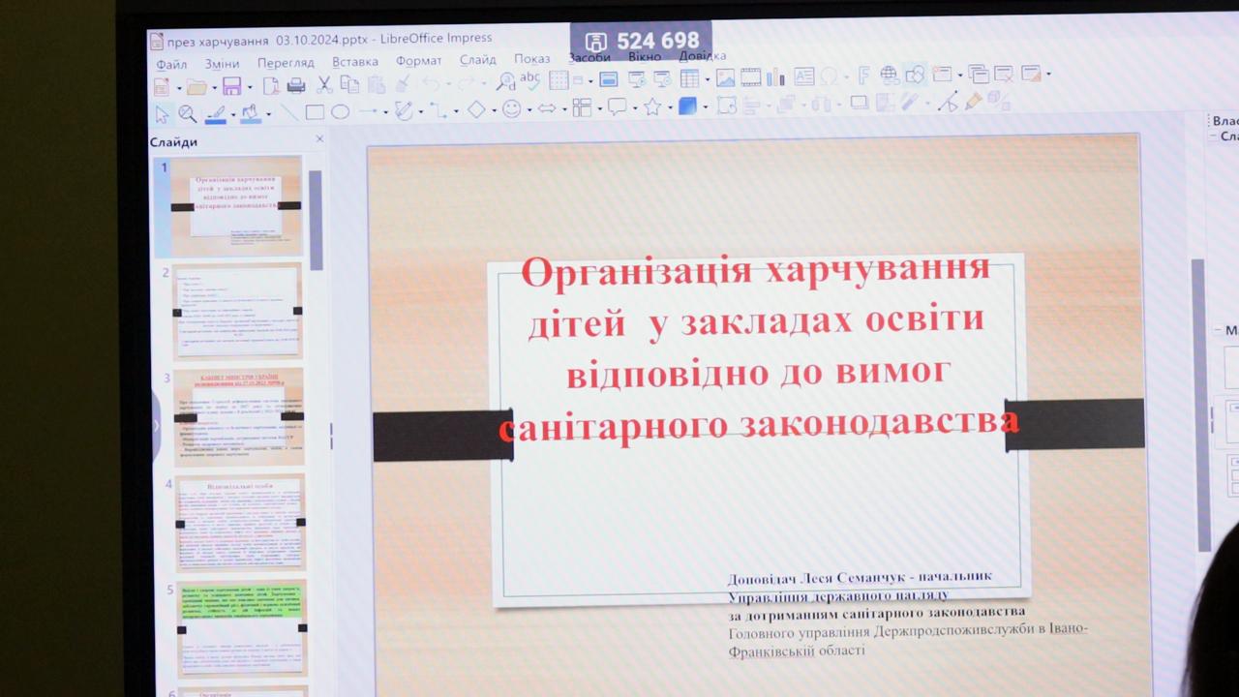The image size is (1239, 697).
Task: Open the Вставка menu
Action: click(355, 61)
